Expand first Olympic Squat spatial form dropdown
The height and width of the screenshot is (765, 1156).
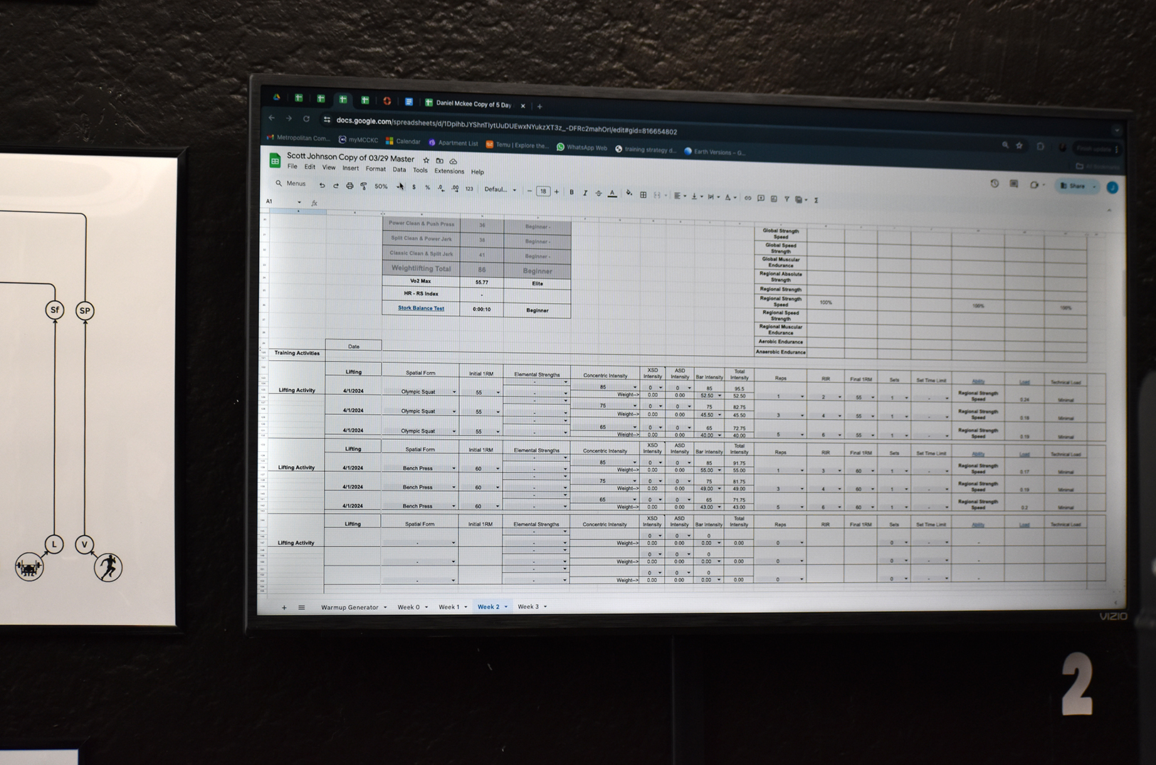[454, 392]
